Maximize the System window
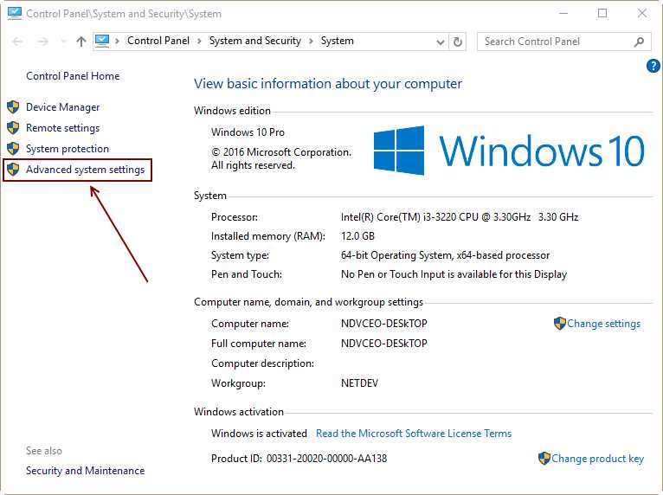This screenshot has height=495, width=663. click(602, 14)
